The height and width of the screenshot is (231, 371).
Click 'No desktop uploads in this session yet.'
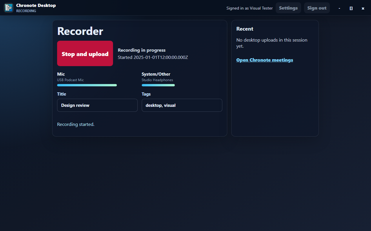(272, 43)
